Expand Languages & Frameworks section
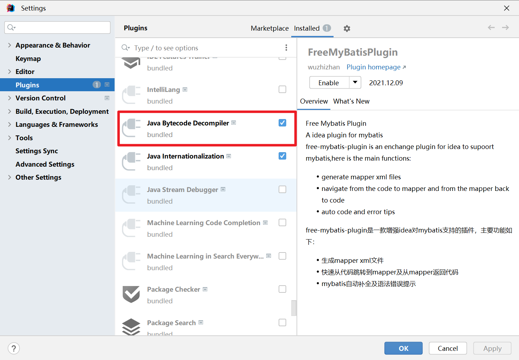 (10, 124)
